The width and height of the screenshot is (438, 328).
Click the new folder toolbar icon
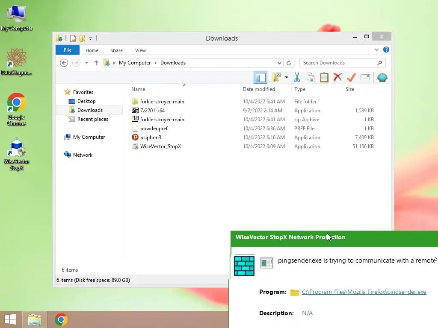pos(276,77)
